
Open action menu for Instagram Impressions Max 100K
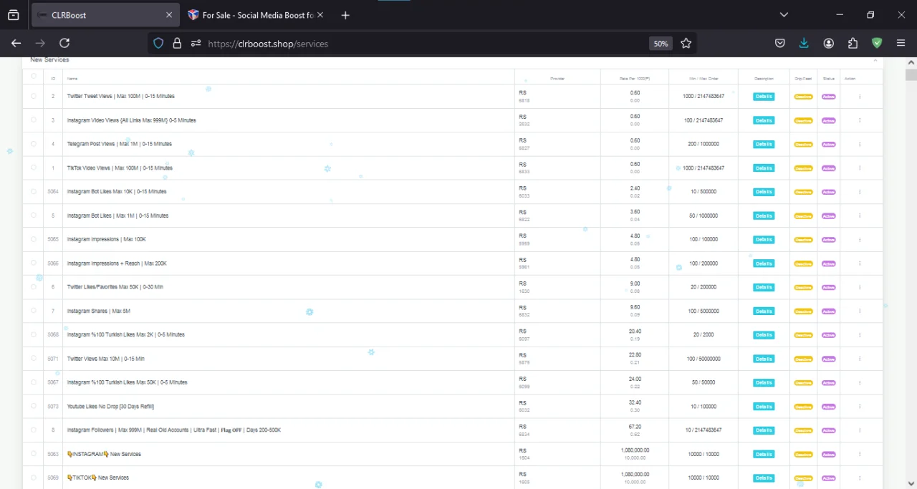(x=860, y=239)
